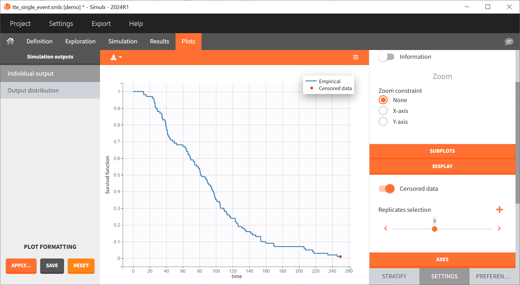This screenshot has width=520, height=285.
Task: Collapse the DISPLAY section
Action: [x=442, y=166]
